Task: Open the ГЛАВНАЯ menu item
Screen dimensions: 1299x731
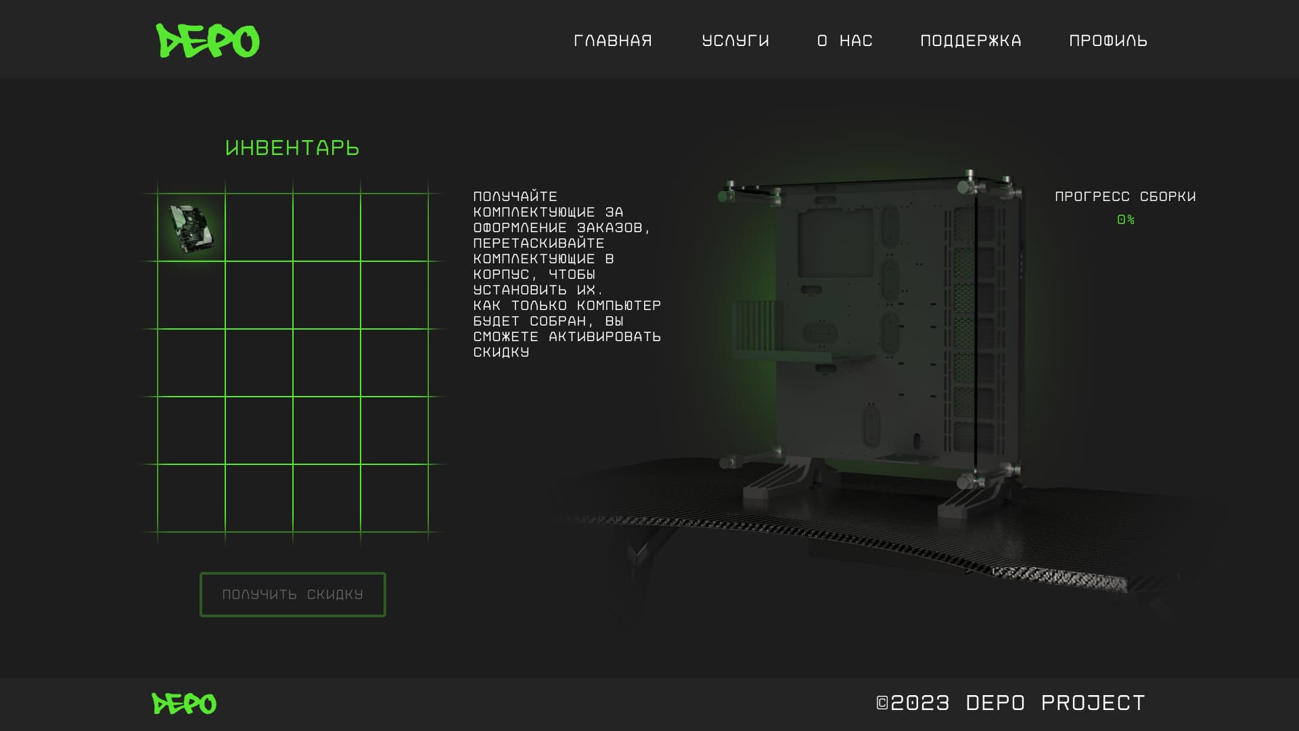Action: [612, 41]
